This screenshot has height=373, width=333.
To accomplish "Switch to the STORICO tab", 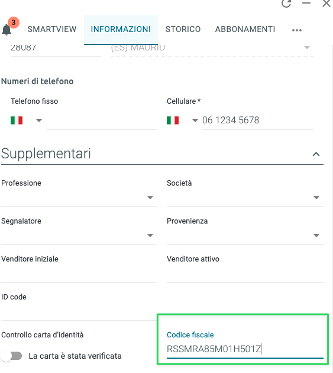I will 183,29.
